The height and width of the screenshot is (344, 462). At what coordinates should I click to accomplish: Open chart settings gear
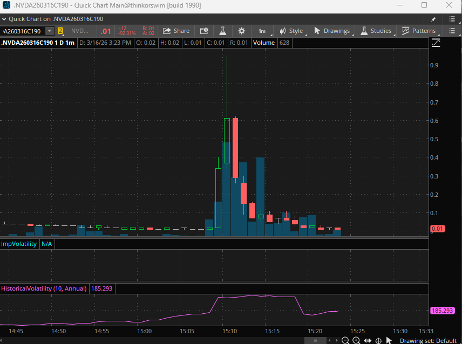[x=241, y=31]
